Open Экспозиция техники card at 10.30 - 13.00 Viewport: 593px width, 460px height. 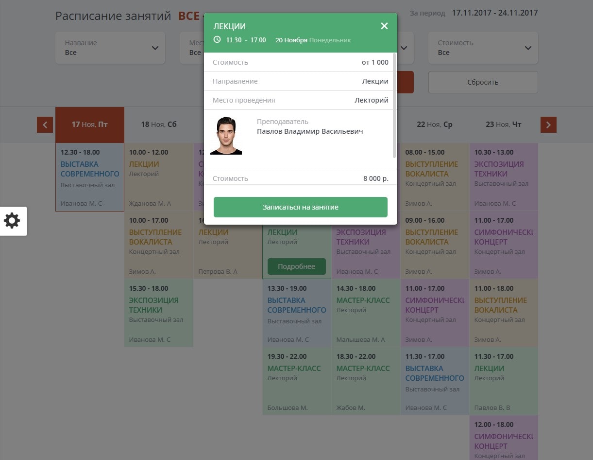coord(504,177)
